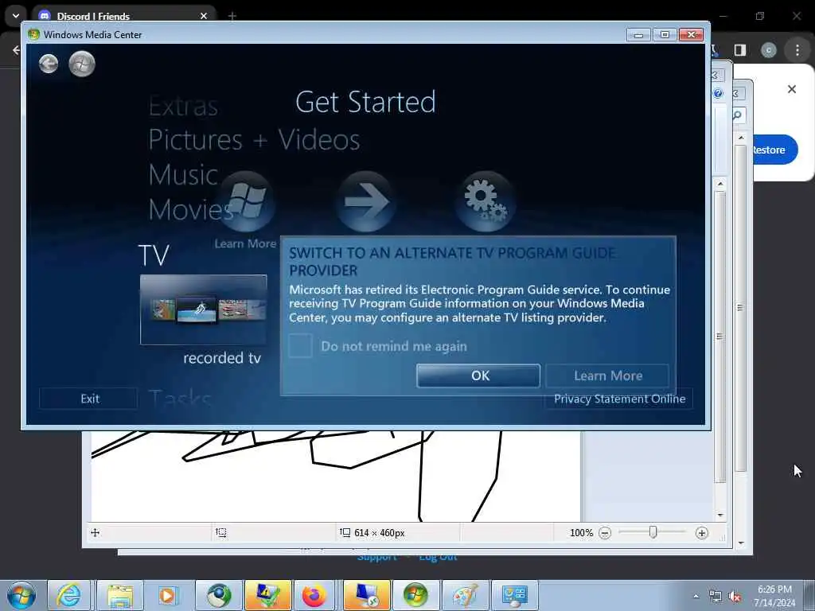Click the green Media Center start logo button
Screen dimensions: 815x611
(x=82, y=64)
